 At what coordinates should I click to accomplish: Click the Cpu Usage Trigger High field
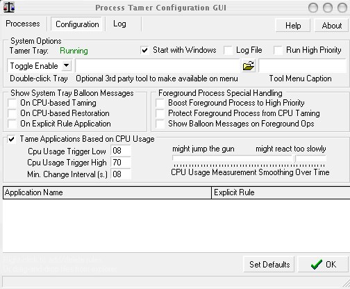[121, 163]
